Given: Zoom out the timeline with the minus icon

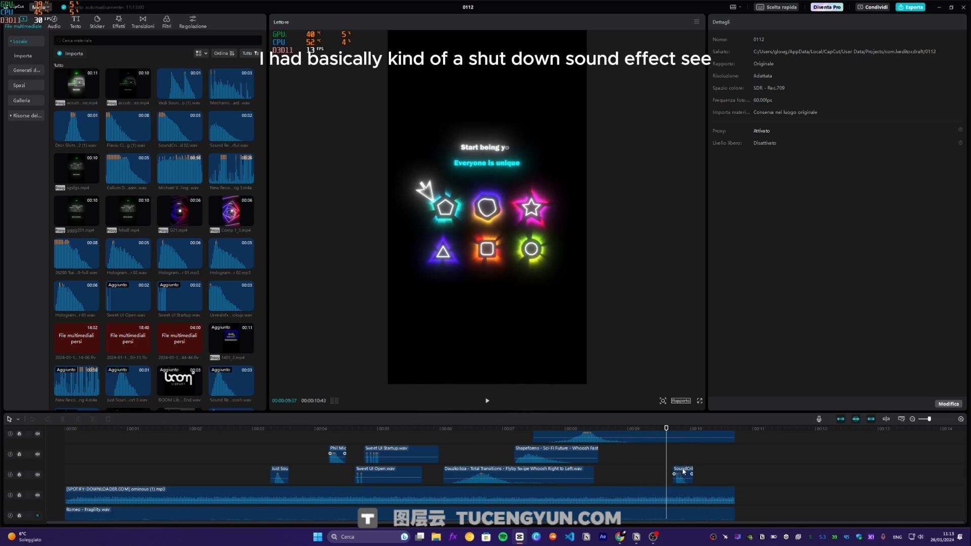Looking at the screenshot, I should [912, 419].
